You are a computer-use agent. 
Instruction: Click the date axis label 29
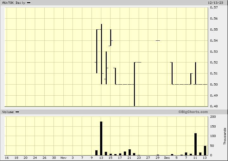click(157, 158)
